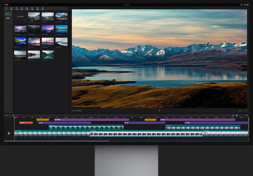
Task: Select the second pink-purple effect clip
Action: click(x=197, y=120)
